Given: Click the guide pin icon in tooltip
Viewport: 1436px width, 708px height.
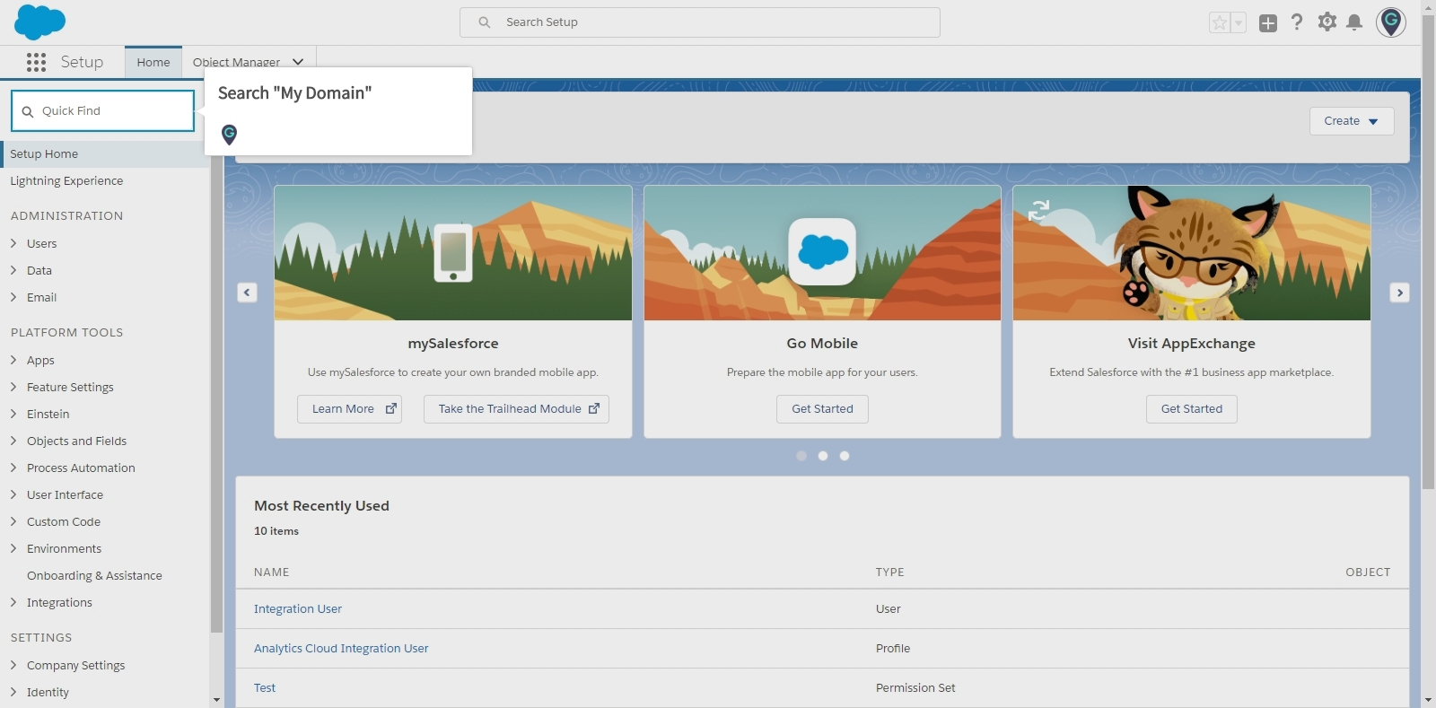Looking at the screenshot, I should (x=230, y=135).
